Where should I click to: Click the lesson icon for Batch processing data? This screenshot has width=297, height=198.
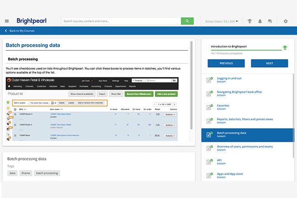pos(209,134)
